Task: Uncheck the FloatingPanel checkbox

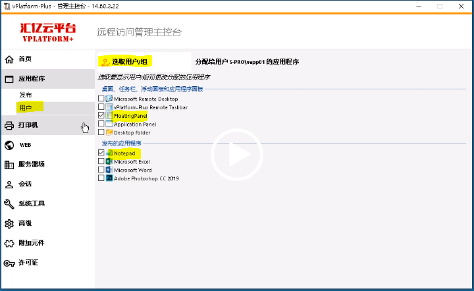Action: pyautogui.click(x=101, y=115)
